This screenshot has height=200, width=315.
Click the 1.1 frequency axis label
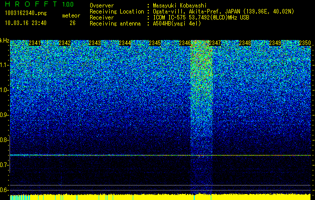[4, 65]
